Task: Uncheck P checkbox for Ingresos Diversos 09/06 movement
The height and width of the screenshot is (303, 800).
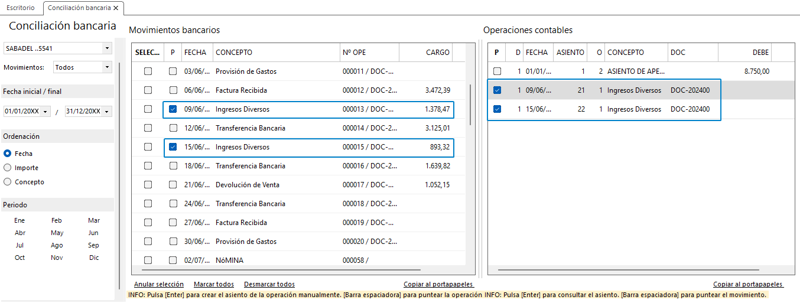Action: coord(173,109)
